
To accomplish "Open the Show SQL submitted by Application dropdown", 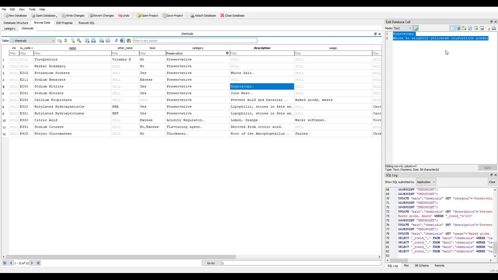I will 426,182.
